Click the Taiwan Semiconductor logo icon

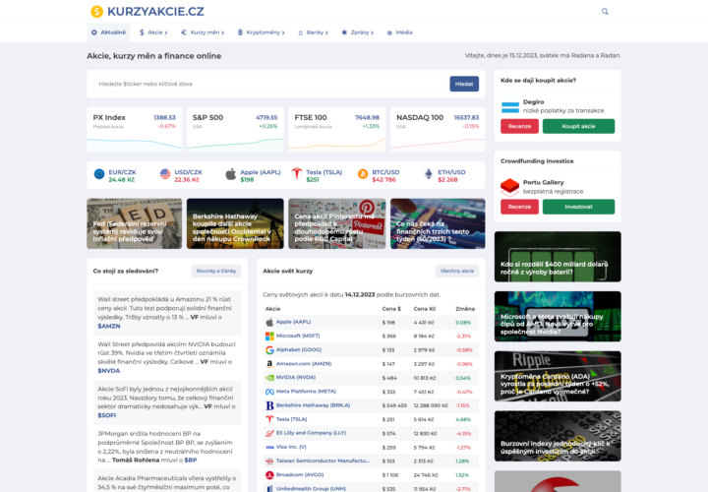point(269,461)
